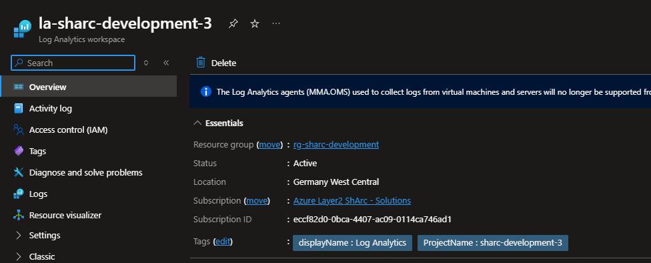Click the Germany West Central location value

(x=336, y=182)
